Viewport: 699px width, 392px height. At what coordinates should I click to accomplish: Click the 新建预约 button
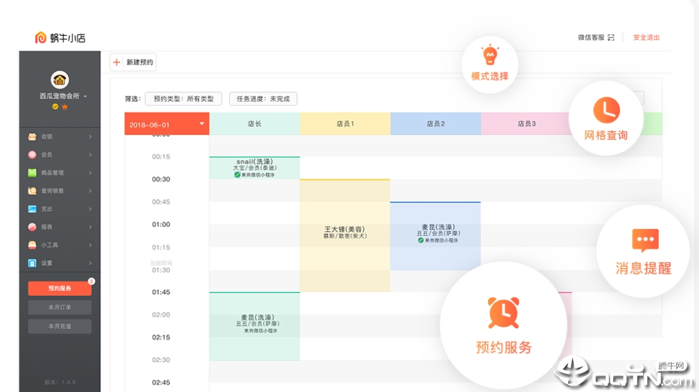pyautogui.click(x=133, y=62)
